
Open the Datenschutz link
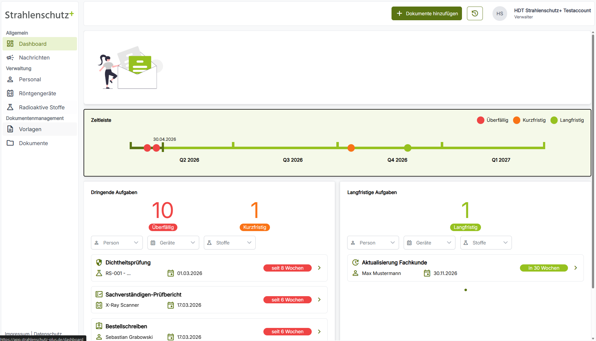[x=48, y=334]
